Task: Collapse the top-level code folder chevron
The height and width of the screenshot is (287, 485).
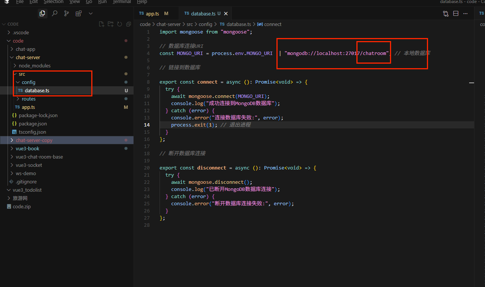Action: [9, 41]
